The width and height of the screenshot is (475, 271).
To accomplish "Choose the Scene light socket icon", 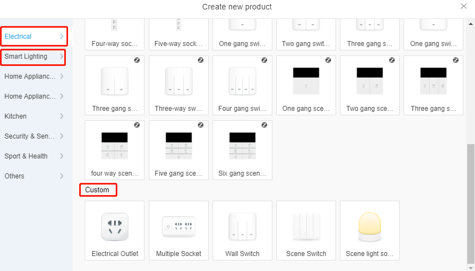I will pyautogui.click(x=369, y=227).
